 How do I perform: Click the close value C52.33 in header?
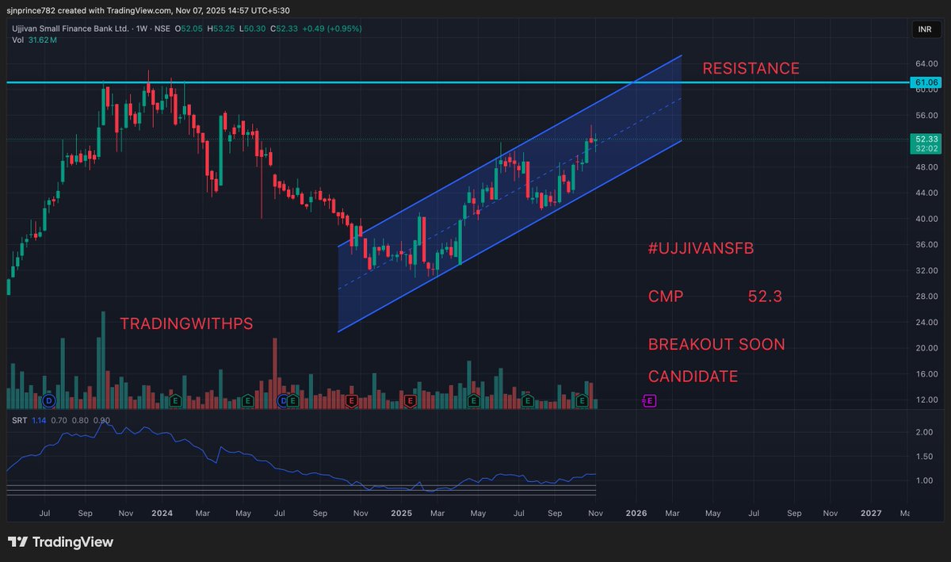point(284,29)
